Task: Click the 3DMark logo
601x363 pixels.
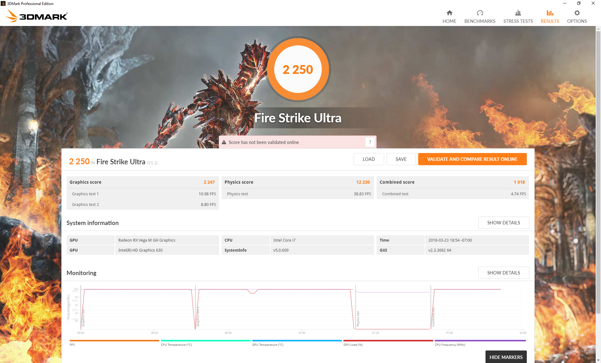Action: 37,16
